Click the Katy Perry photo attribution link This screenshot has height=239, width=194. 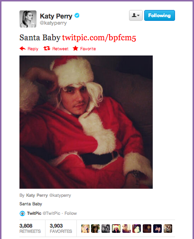pos(37,195)
